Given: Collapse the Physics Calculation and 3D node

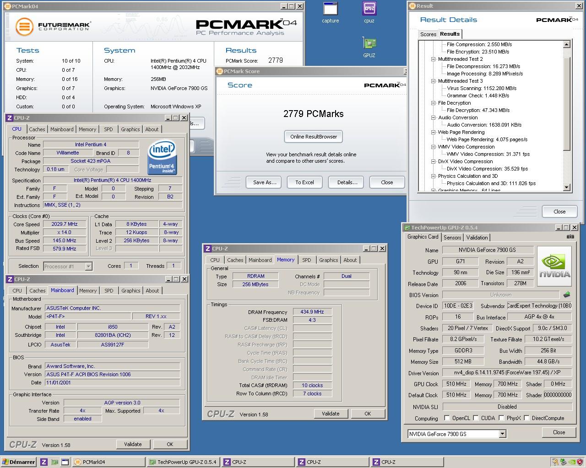Looking at the screenshot, I should (x=433, y=176).
